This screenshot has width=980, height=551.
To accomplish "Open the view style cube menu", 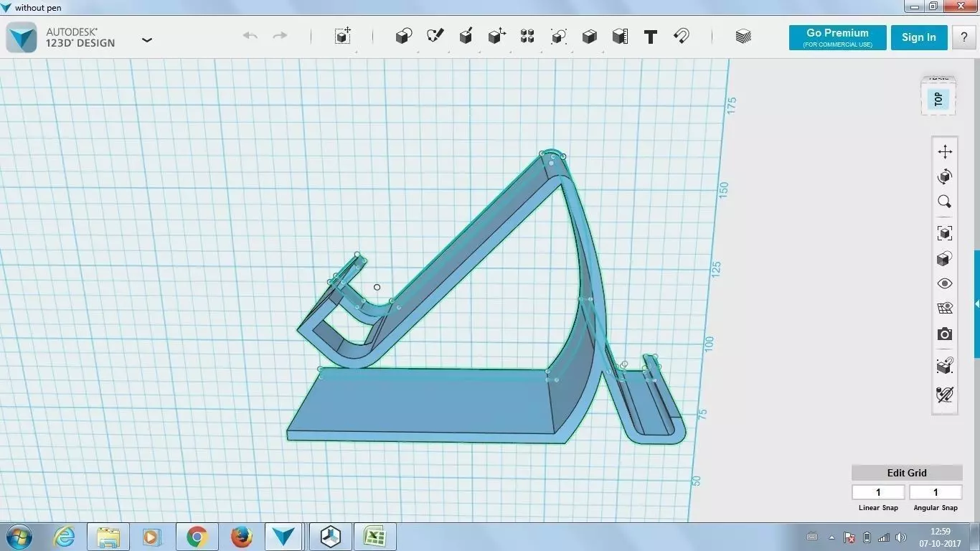I will pos(945,258).
